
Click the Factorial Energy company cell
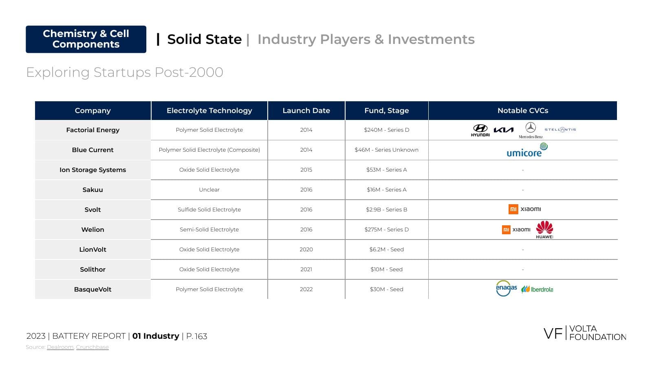coord(93,130)
